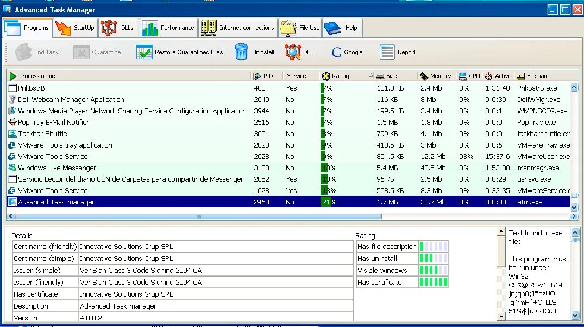The height and width of the screenshot is (327, 584).
Task: Click the Dell Webcam Manager row icon
Action: [12, 100]
